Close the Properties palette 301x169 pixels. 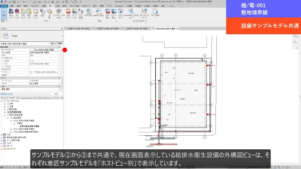[62, 29]
